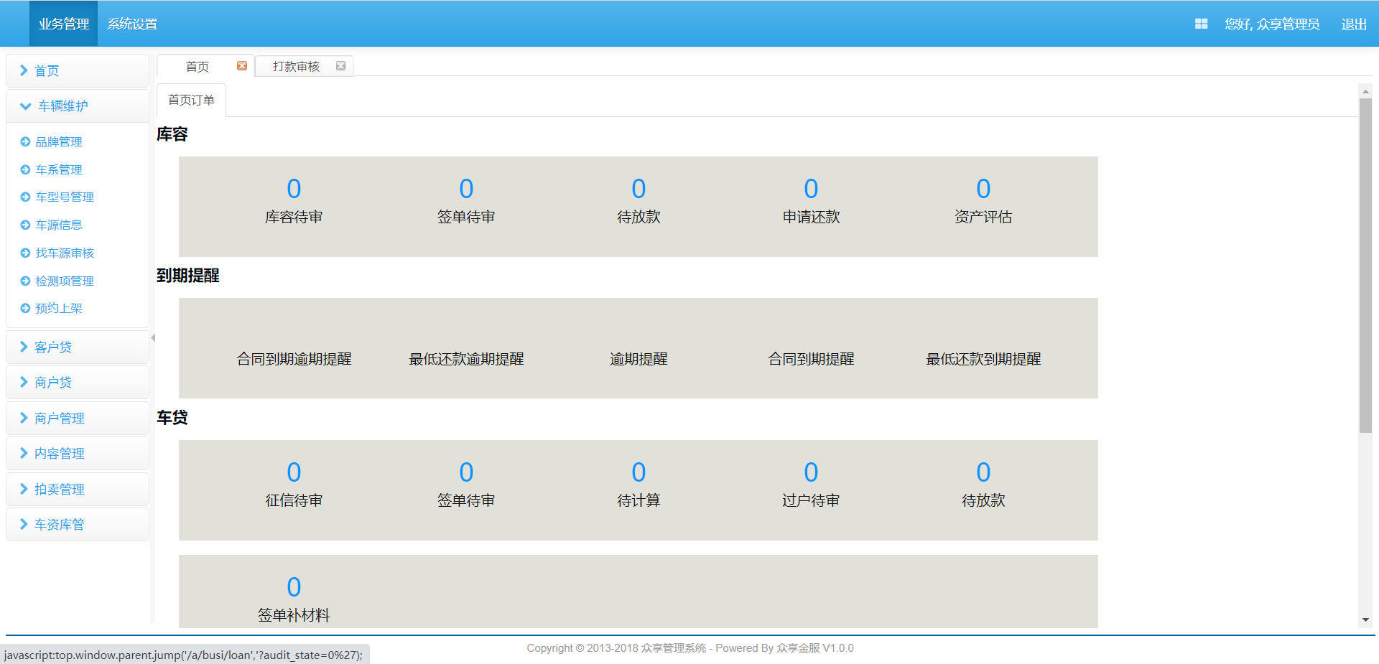Expand the 商户管理 sidebar section

pyautogui.click(x=78, y=418)
